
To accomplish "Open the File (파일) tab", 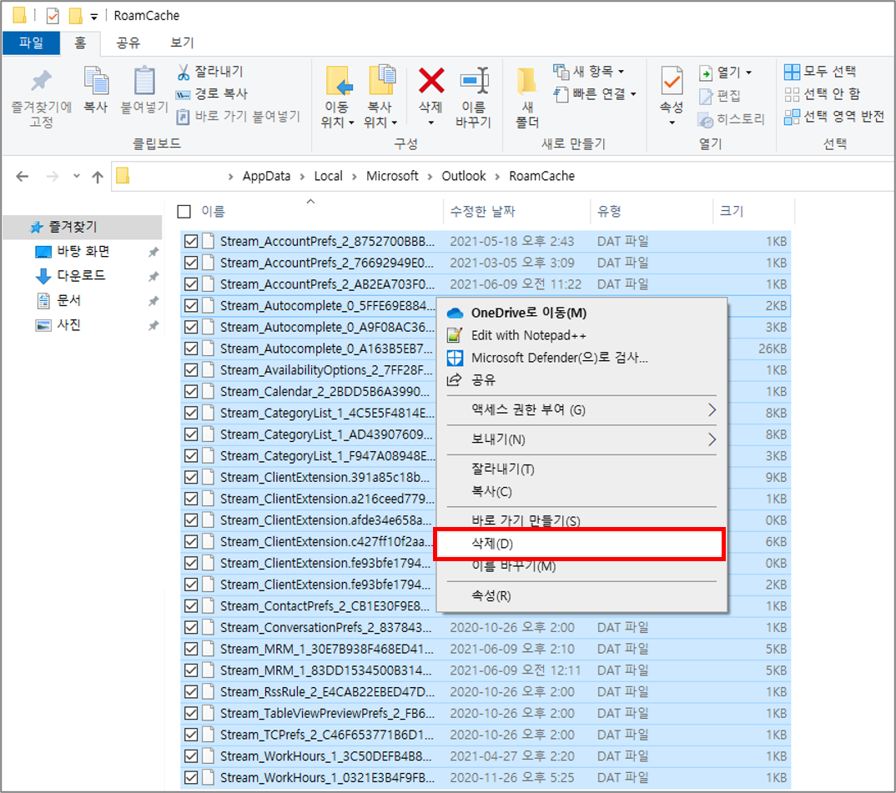I will click(x=31, y=43).
